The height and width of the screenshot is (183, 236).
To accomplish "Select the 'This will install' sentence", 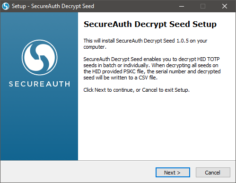I will click(x=145, y=44).
